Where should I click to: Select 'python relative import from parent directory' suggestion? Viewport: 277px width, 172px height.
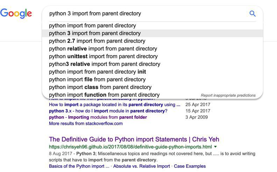coord(152,49)
